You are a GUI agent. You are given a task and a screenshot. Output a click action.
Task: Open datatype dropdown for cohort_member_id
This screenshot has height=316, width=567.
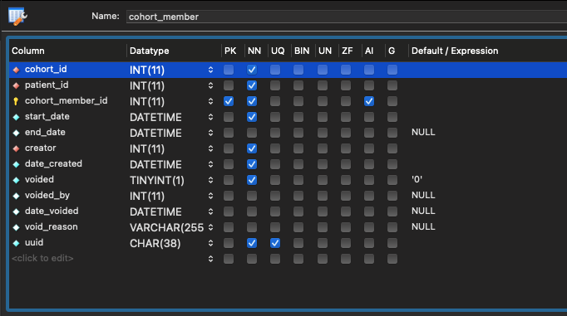(x=210, y=101)
